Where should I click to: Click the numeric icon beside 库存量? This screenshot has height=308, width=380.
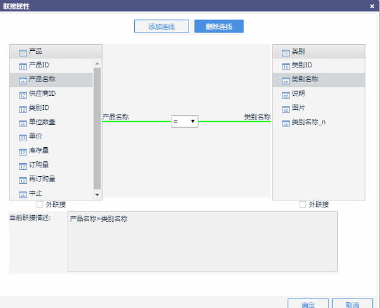pyautogui.click(x=23, y=152)
